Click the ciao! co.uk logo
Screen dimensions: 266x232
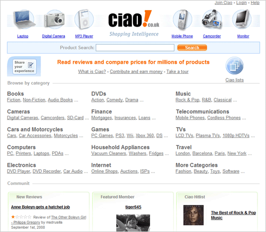134,19
